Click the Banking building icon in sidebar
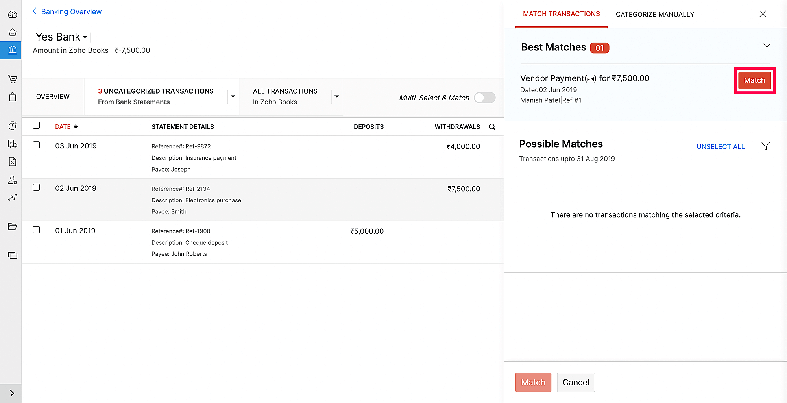Screen dimensions: 787x403 tap(13, 50)
